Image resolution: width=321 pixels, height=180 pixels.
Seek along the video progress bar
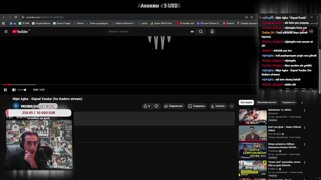pyautogui.click(x=129, y=85)
